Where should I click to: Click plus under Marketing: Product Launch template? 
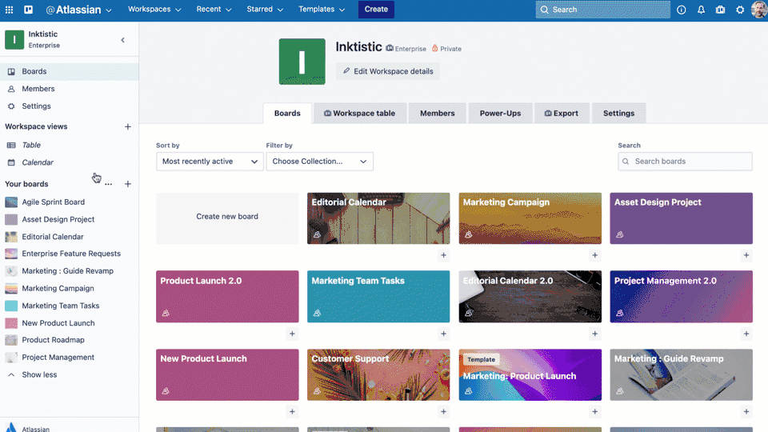pos(594,412)
